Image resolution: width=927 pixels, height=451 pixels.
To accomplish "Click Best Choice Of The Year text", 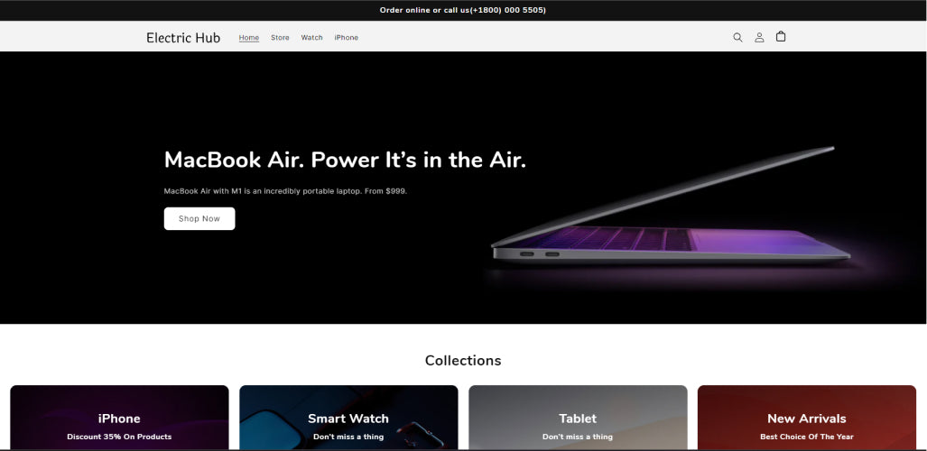I will click(x=807, y=437).
